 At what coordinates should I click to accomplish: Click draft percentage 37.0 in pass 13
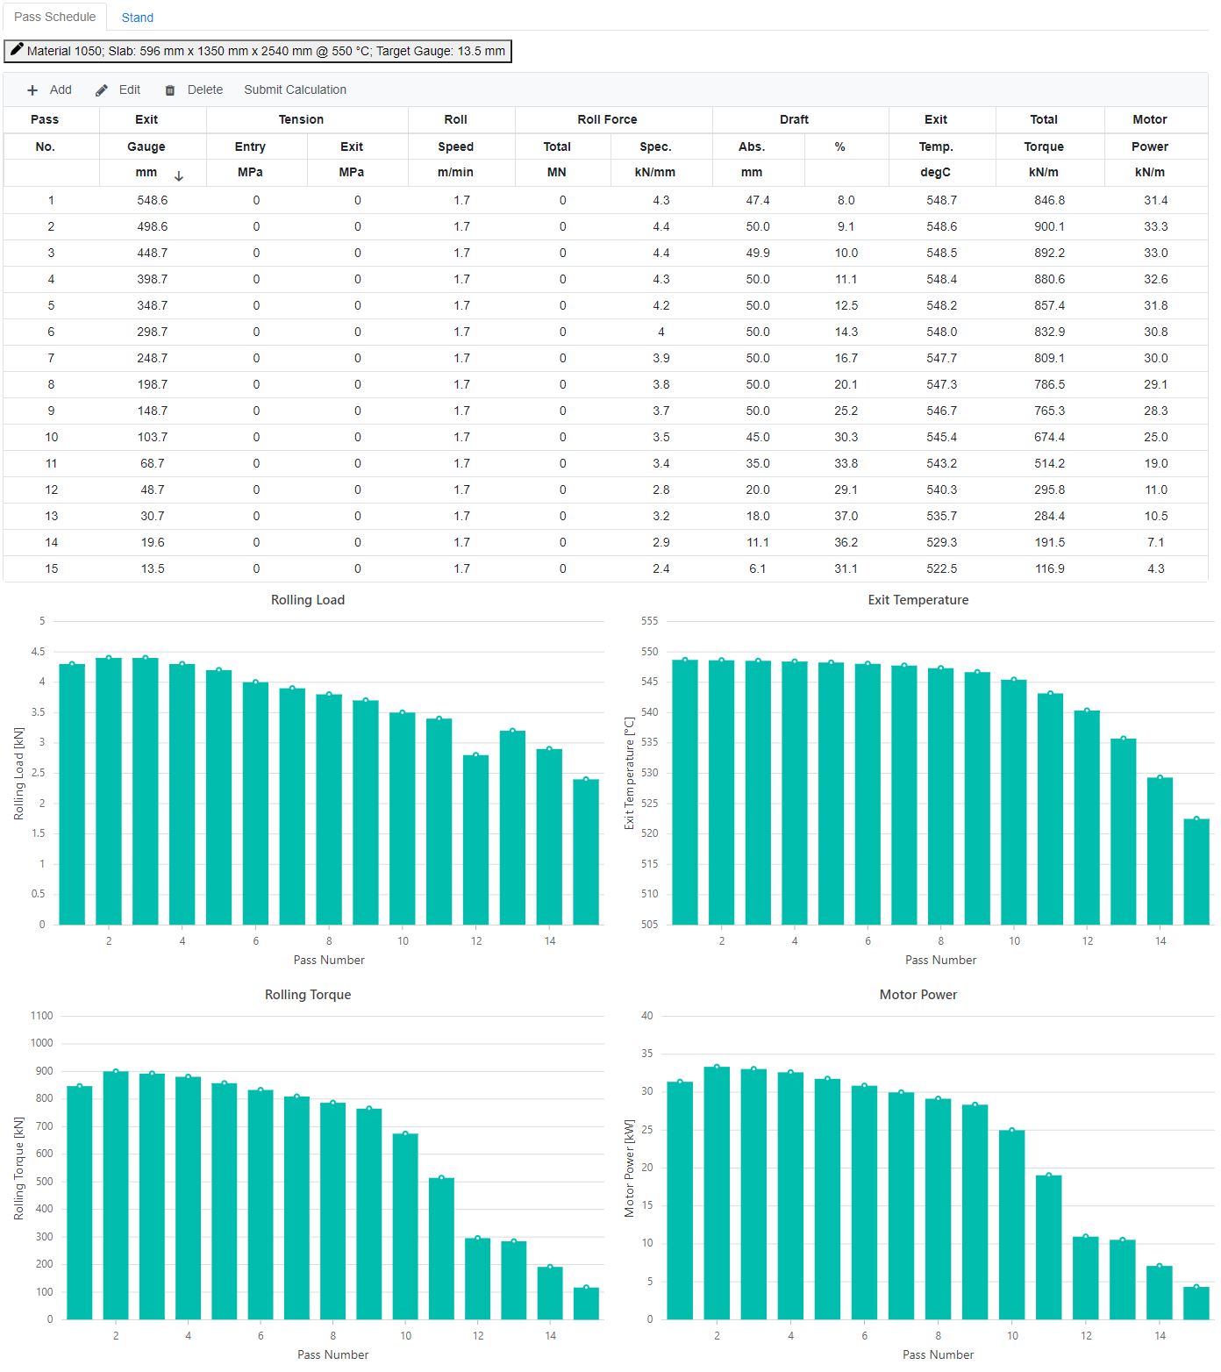click(846, 516)
